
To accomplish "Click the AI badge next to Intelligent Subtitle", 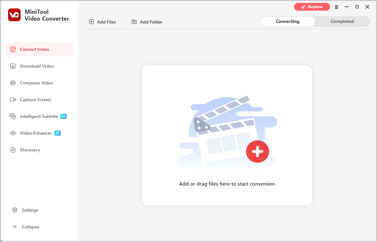I will point(63,116).
